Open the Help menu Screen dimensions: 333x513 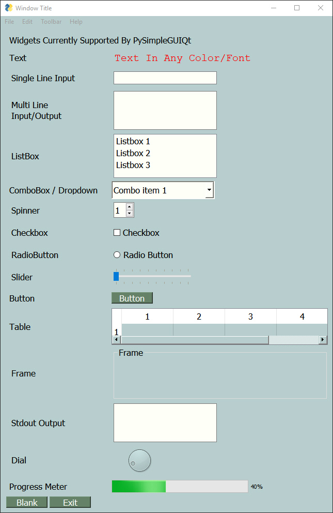pyautogui.click(x=76, y=22)
